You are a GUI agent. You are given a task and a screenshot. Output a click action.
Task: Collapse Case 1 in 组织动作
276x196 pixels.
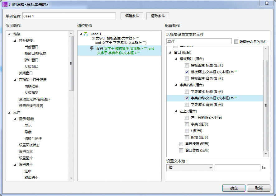(81, 34)
